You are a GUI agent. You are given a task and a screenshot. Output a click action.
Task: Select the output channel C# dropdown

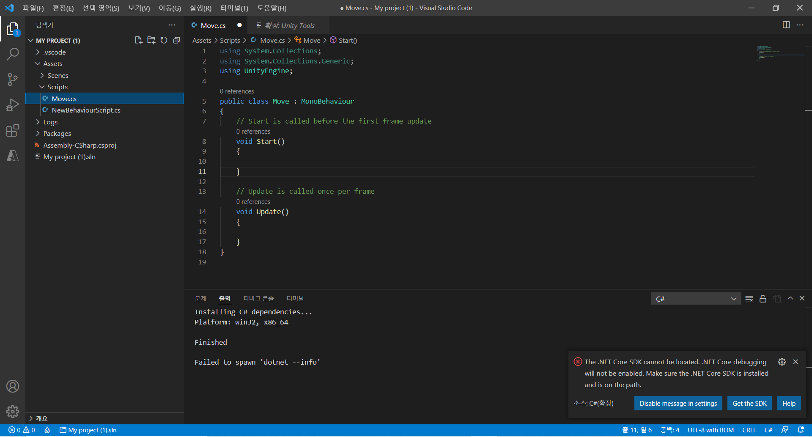[x=696, y=299]
